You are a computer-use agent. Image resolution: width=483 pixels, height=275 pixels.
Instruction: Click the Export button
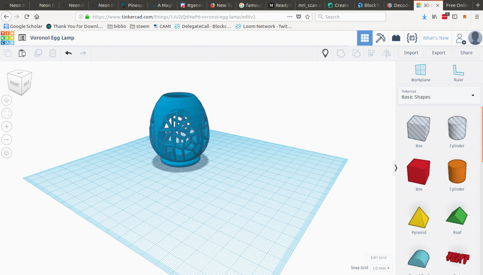438,53
